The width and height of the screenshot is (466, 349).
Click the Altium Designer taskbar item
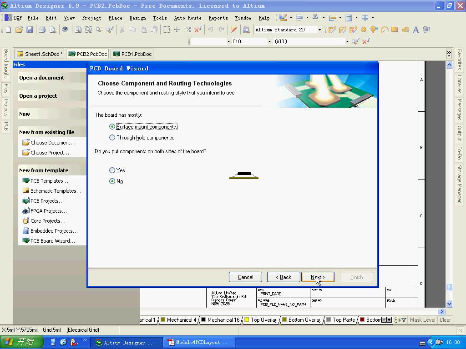click(x=127, y=343)
